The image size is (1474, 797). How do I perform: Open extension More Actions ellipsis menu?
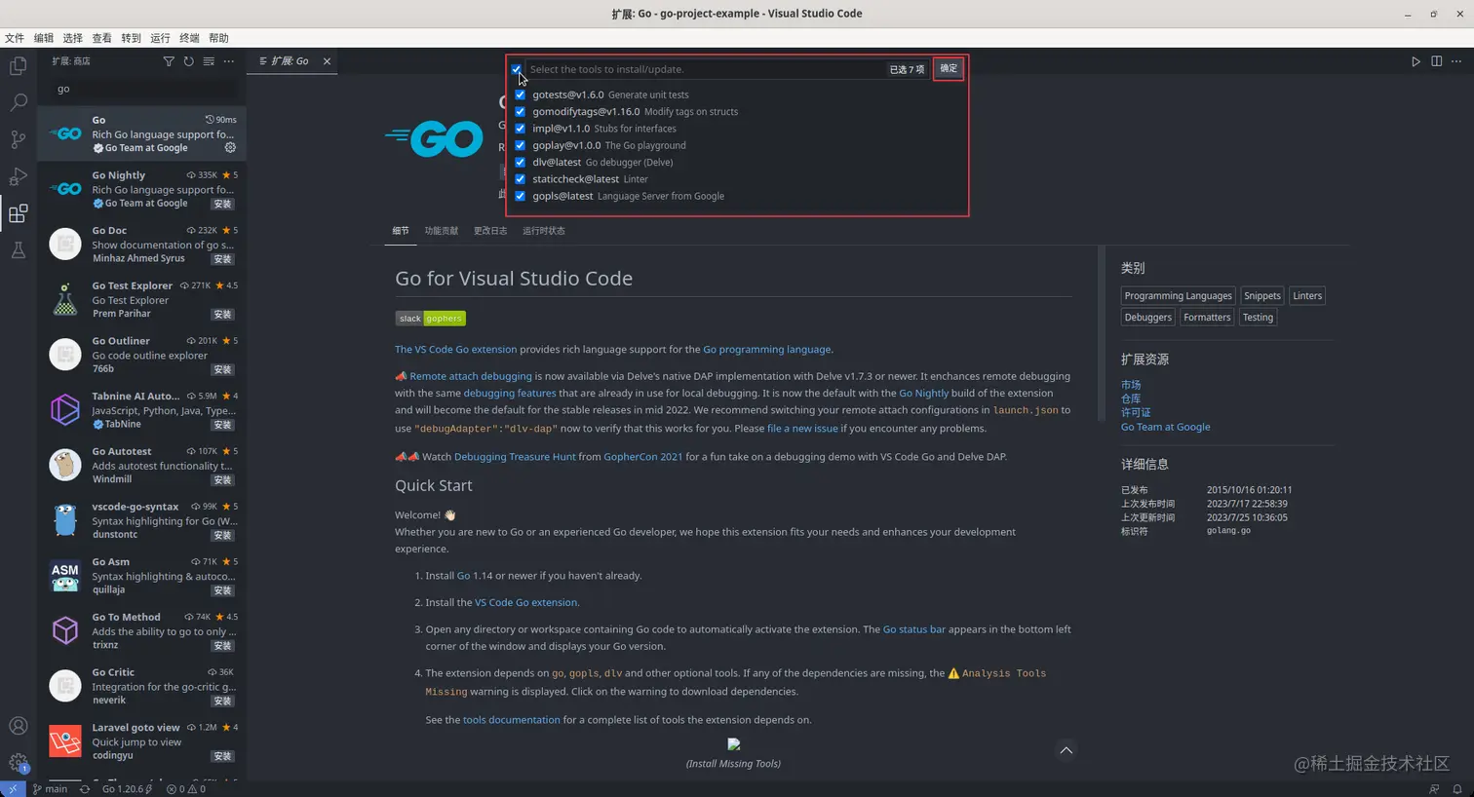click(x=228, y=60)
